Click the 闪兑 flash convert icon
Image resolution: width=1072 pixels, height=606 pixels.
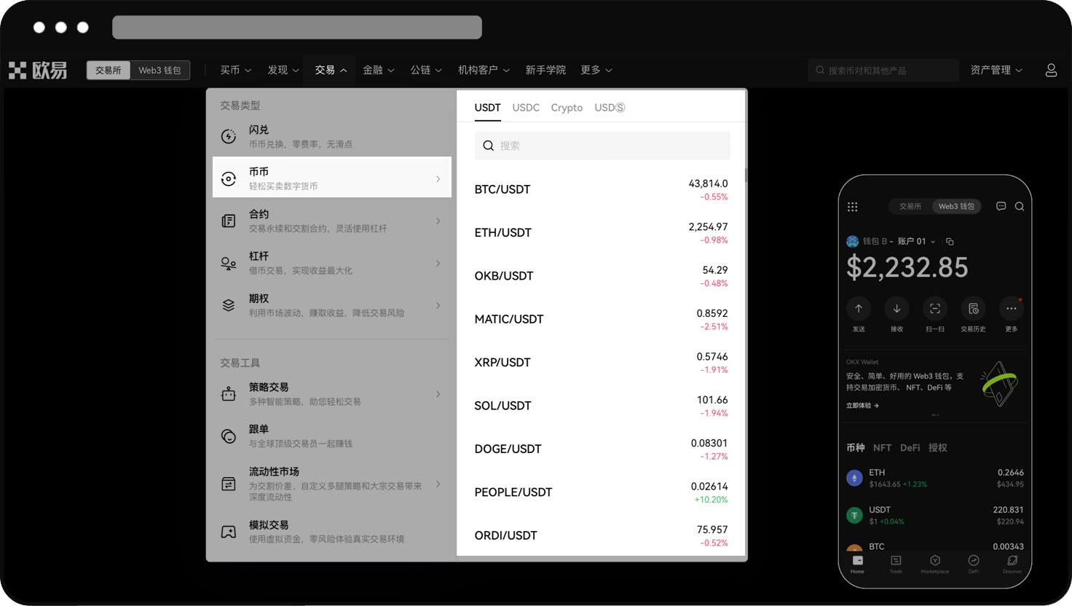pos(229,136)
